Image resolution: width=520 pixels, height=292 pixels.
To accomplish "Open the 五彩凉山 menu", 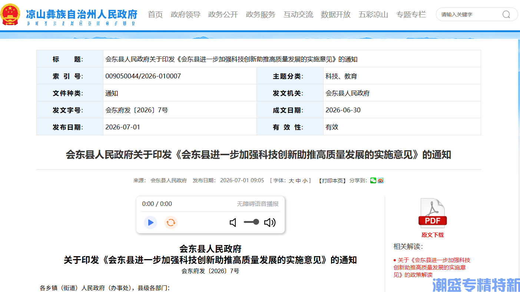I will coord(373,14).
